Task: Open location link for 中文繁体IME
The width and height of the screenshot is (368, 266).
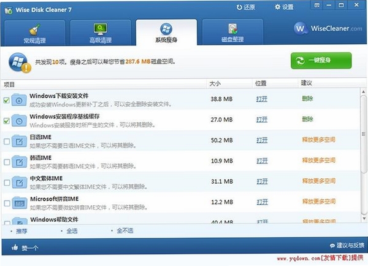Action: 262,181
